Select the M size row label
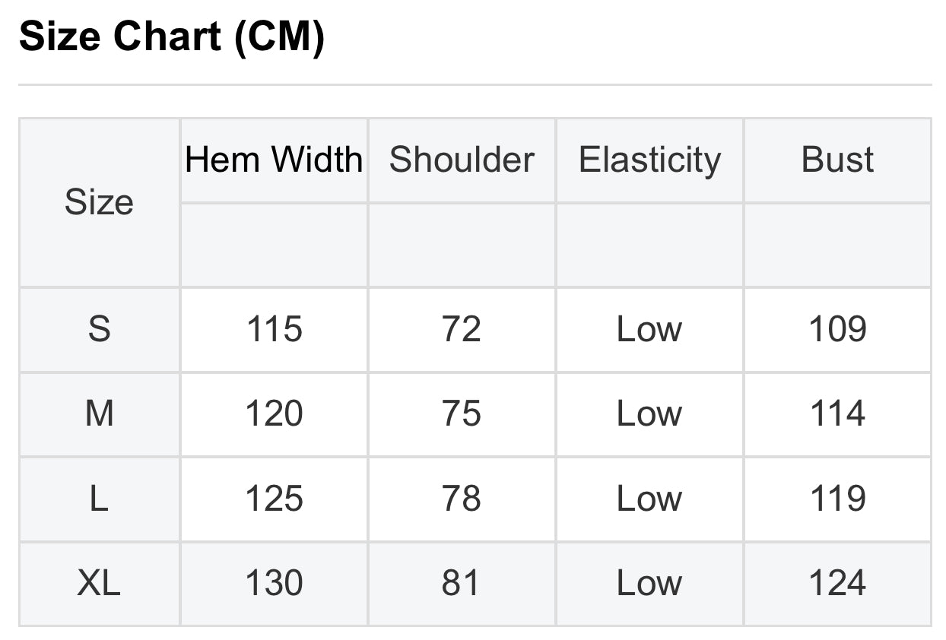946x640 pixels. pyautogui.click(x=99, y=414)
